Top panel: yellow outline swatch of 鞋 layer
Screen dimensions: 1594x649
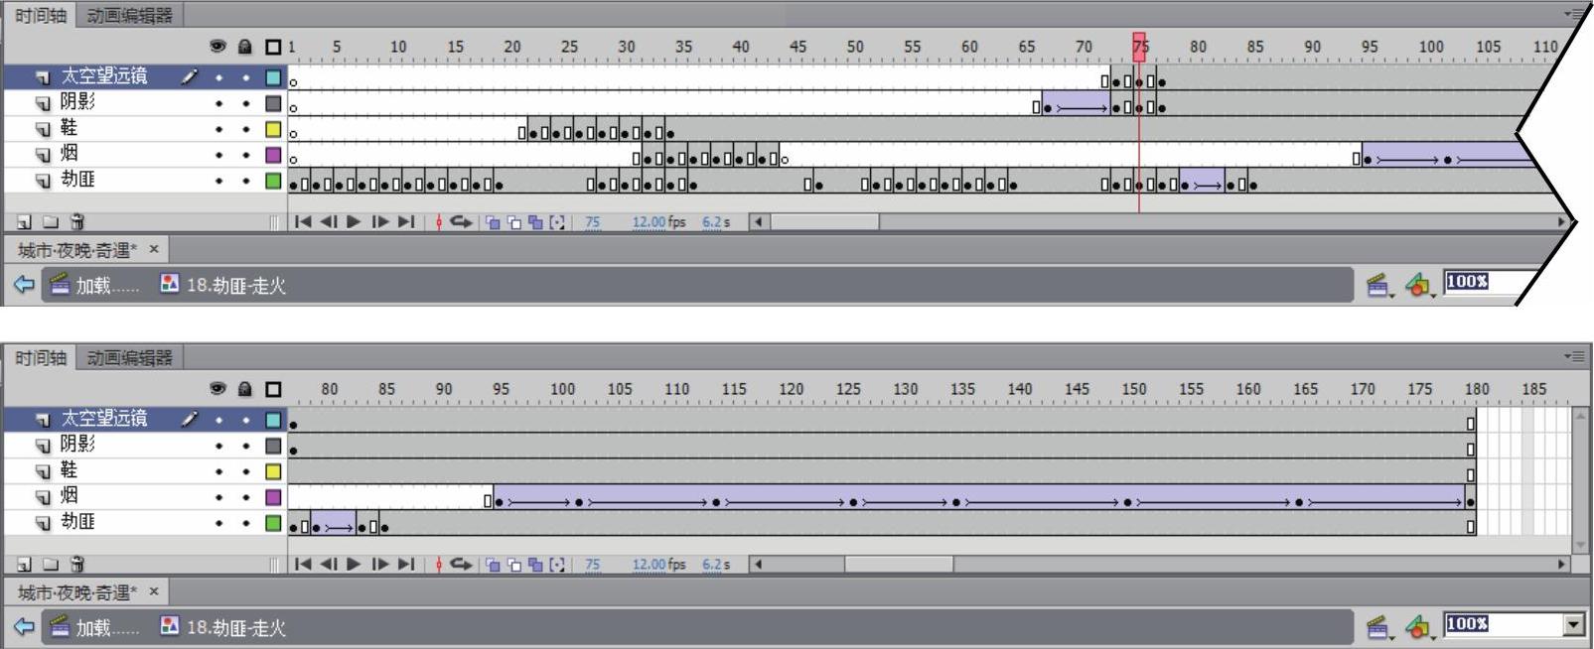click(x=273, y=129)
